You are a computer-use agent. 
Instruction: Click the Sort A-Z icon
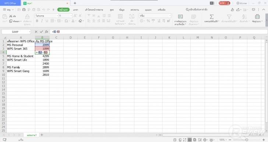(x=244, y=17)
